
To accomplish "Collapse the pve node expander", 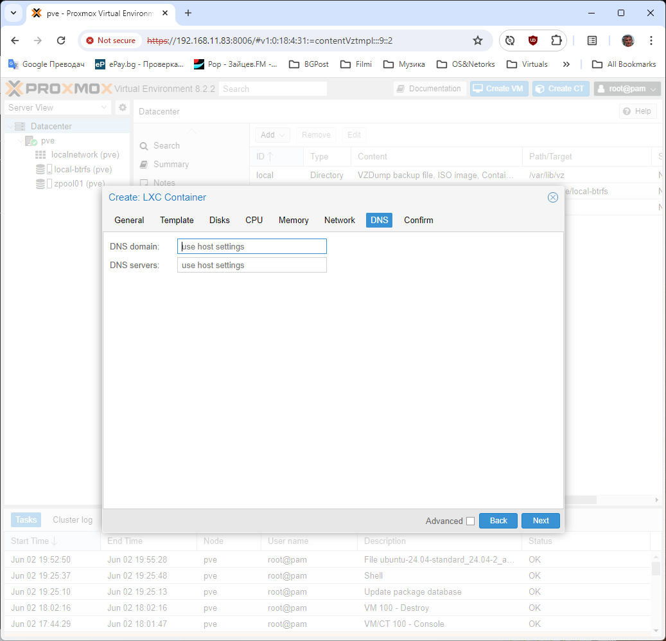I will [x=21, y=141].
